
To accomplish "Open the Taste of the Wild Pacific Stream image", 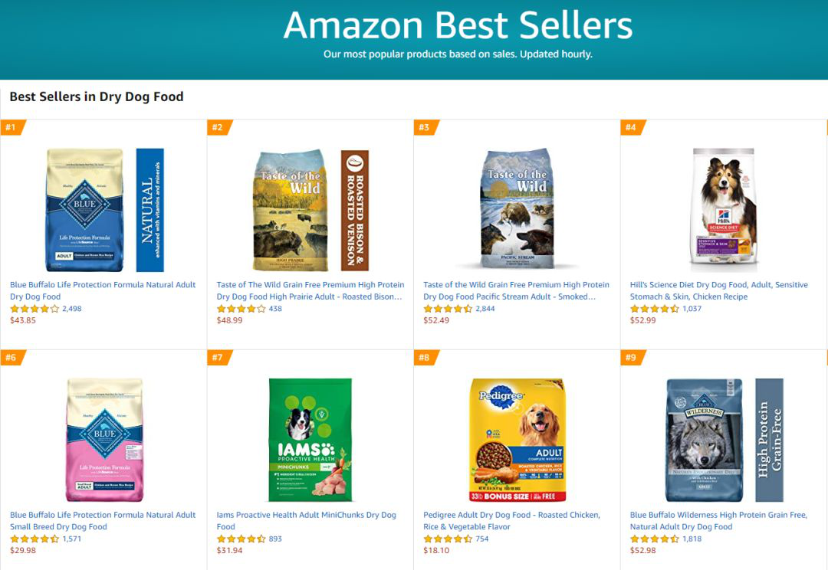I will pos(516,210).
